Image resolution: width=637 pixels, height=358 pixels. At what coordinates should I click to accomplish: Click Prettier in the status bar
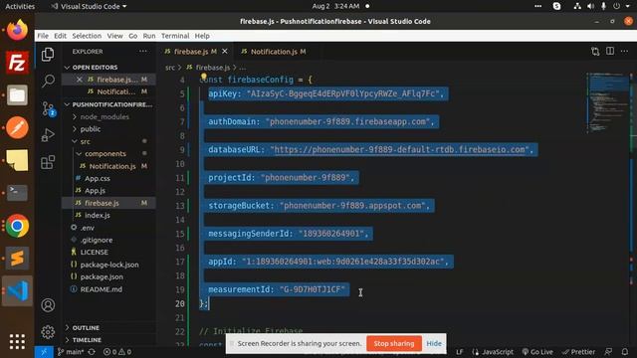[578, 352]
